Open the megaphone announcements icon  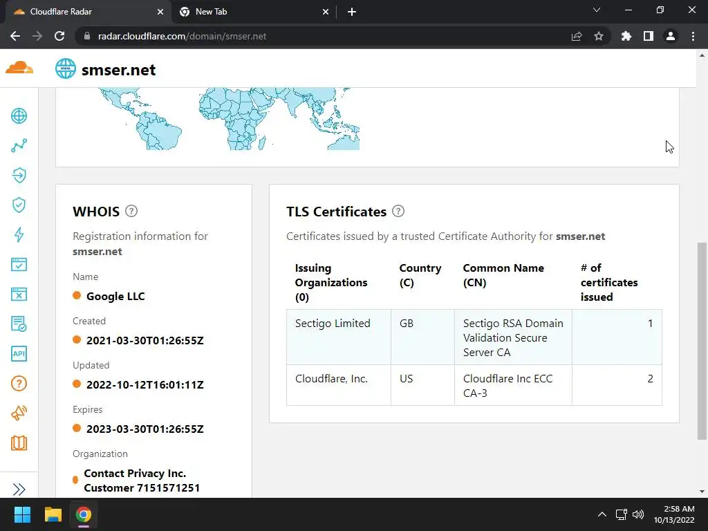click(19, 413)
